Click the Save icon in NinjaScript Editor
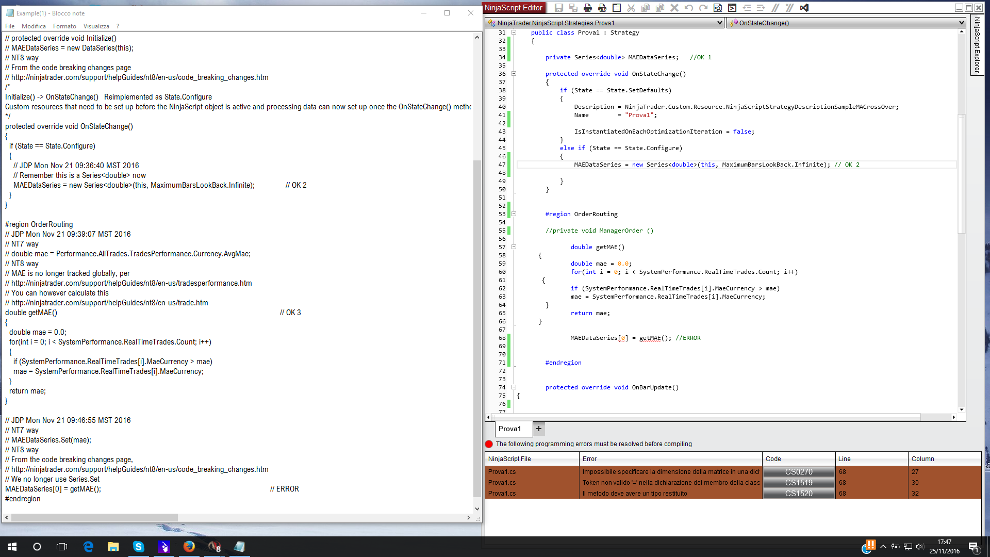This screenshot has width=990, height=557. click(x=558, y=8)
